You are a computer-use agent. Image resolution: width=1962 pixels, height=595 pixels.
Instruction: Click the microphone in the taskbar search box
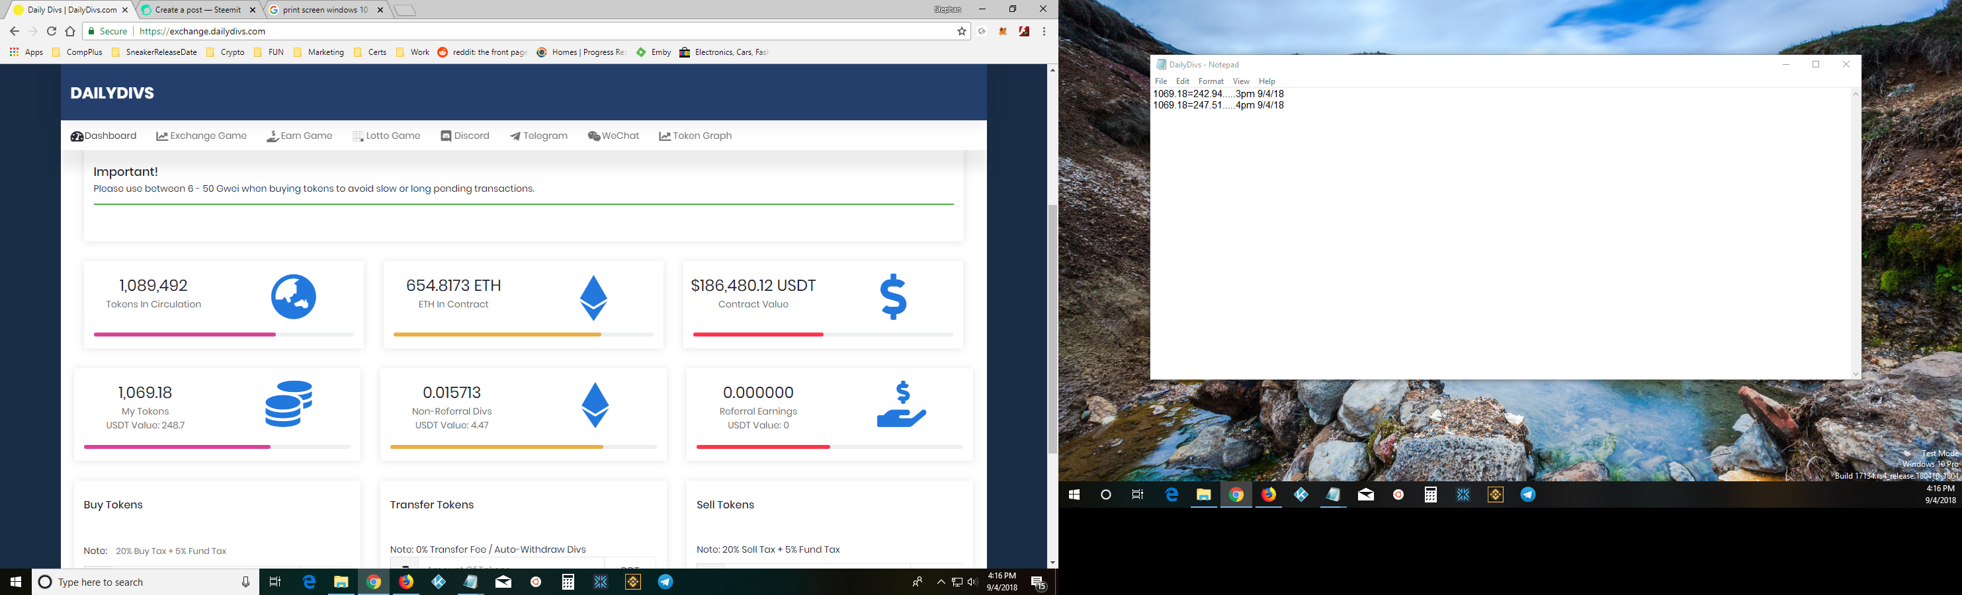[x=245, y=582]
